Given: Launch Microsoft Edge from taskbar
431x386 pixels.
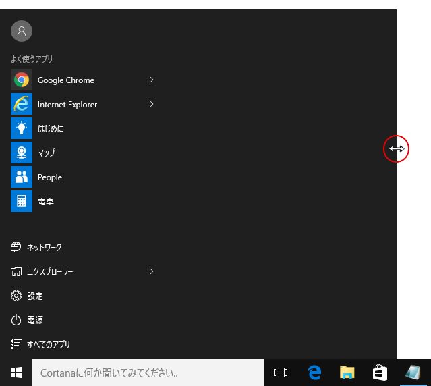Looking at the screenshot, I should click(314, 373).
